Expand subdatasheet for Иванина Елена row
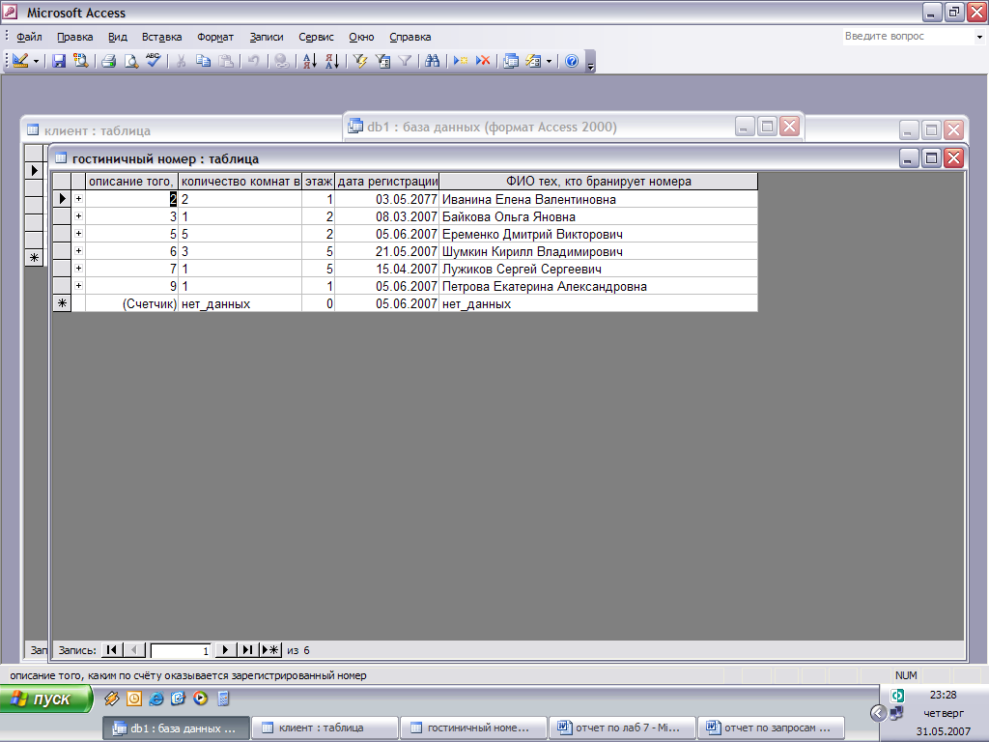 (x=78, y=199)
